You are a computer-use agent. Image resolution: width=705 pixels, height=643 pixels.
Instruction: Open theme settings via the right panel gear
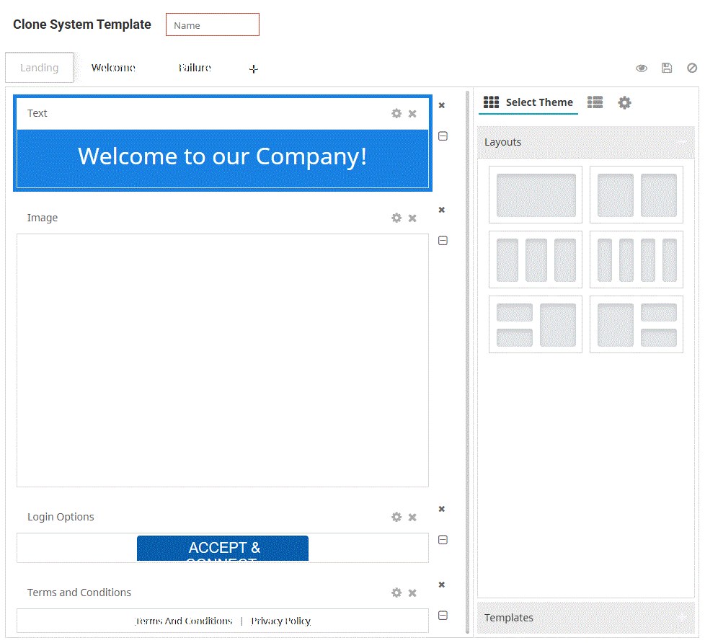coord(624,102)
